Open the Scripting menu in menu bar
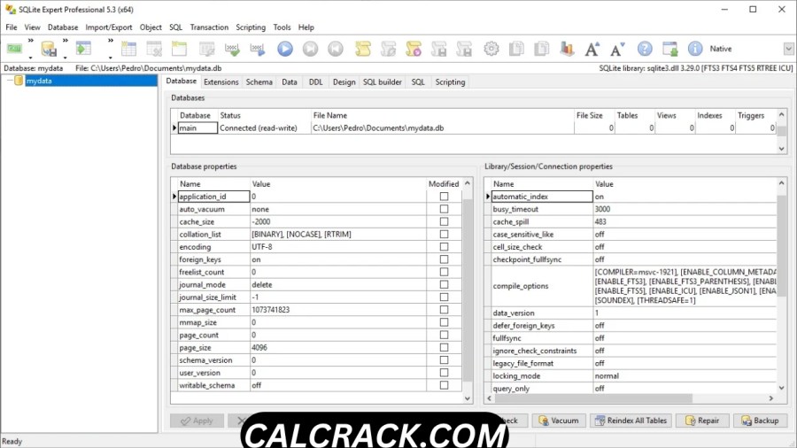The height and width of the screenshot is (448, 797). pos(251,27)
